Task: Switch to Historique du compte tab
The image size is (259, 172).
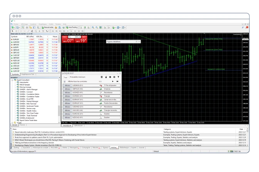Action: (40, 148)
